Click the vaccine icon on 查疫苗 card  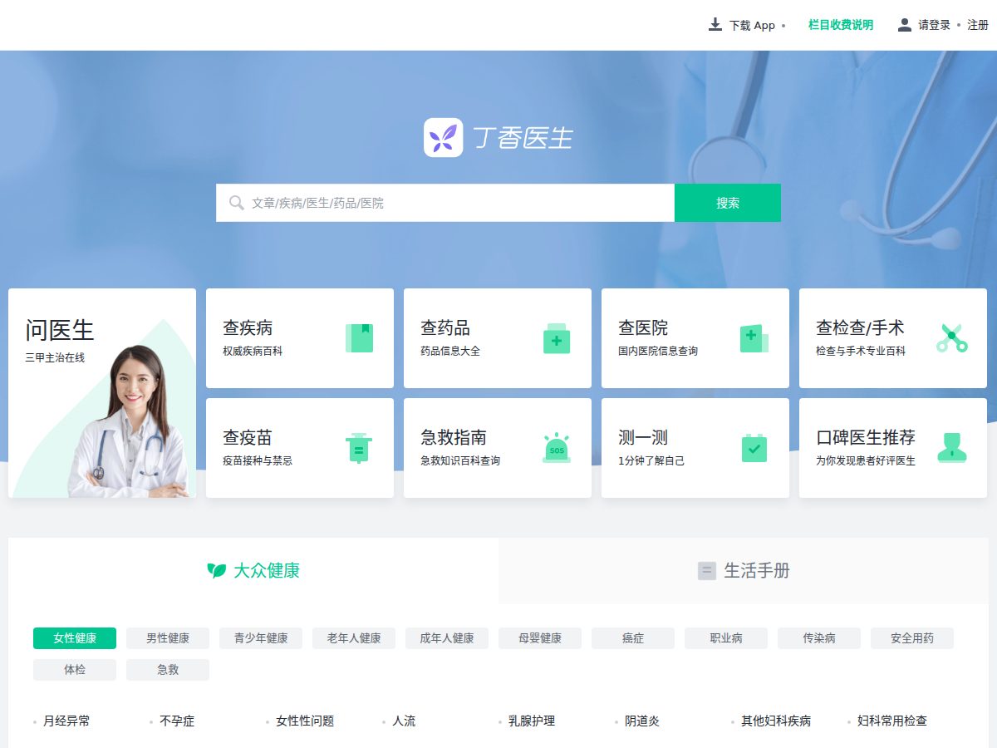(x=359, y=448)
